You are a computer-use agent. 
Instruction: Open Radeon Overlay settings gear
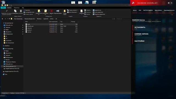coord(169,3)
